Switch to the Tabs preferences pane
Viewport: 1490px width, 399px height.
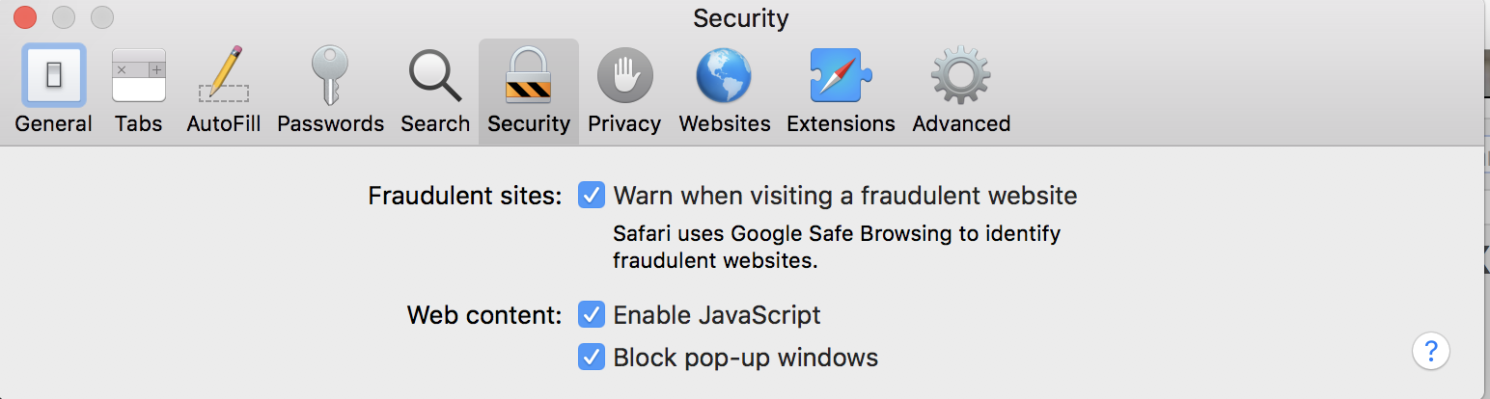pos(139,76)
